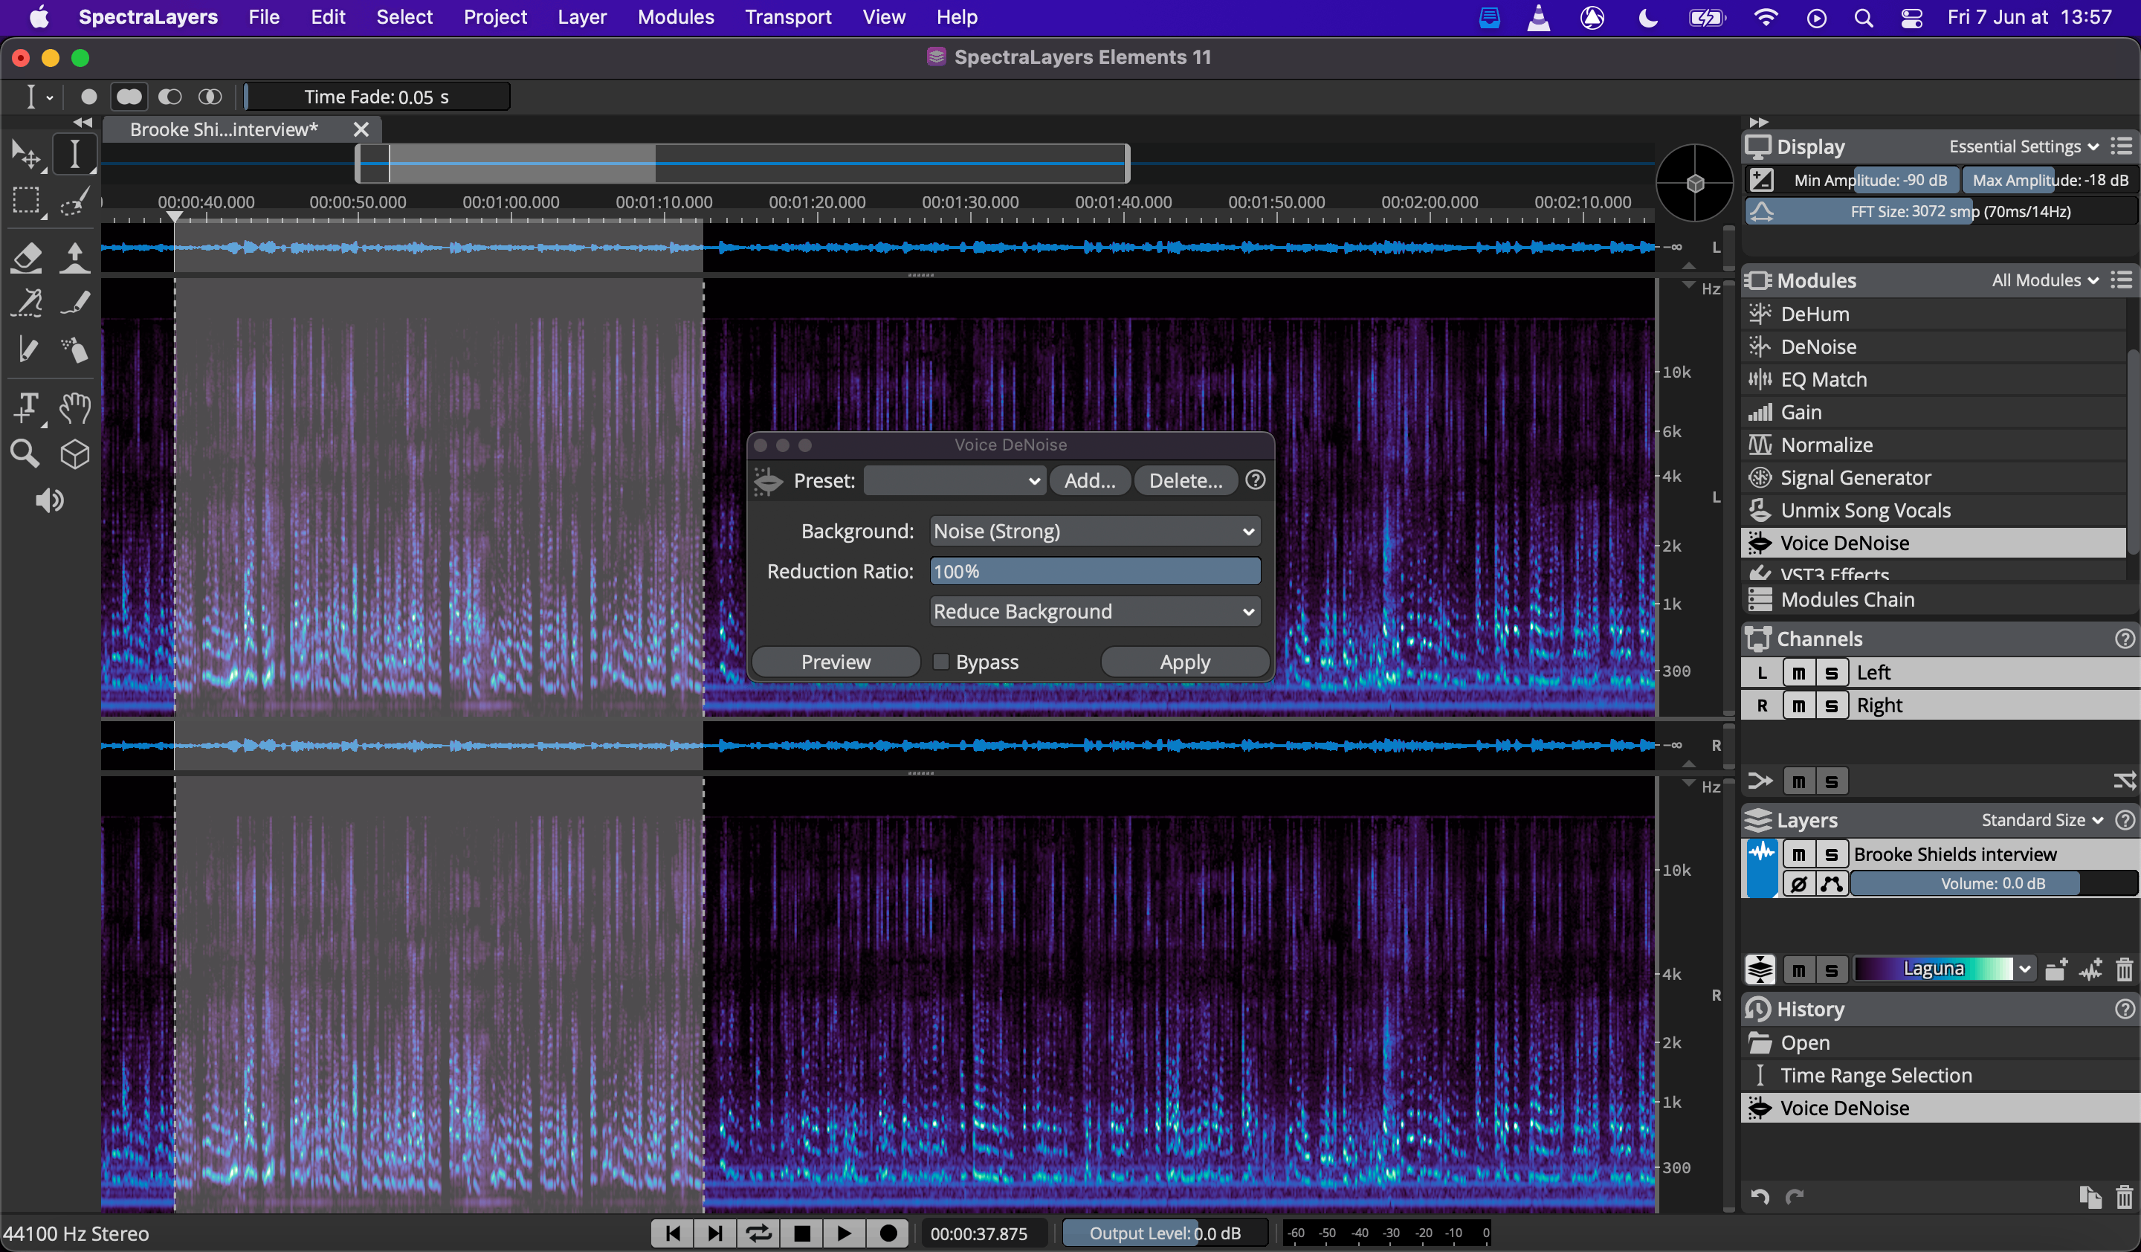Enable the Bypass checkbox
Image resolution: width=2141 pixels, height=1252 pixels.
(940, 662)
